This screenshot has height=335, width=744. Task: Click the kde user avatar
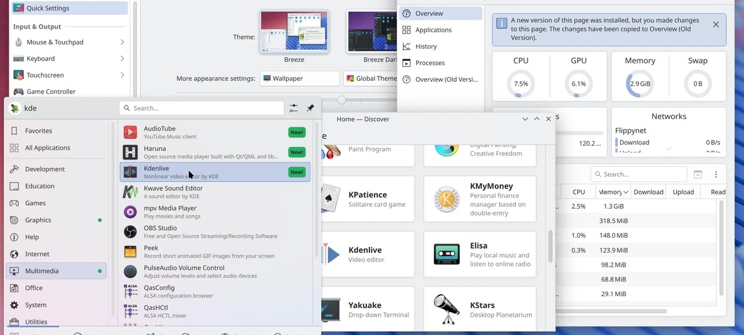[x=15, y=108]
